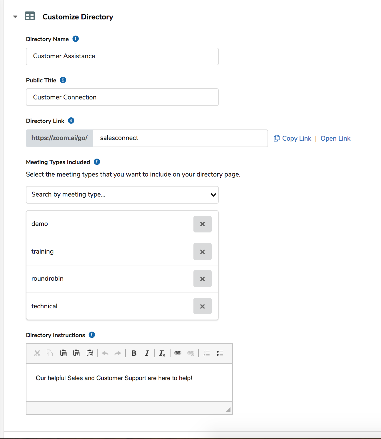Remove the roundrobin meeting type

coord(203,279)
